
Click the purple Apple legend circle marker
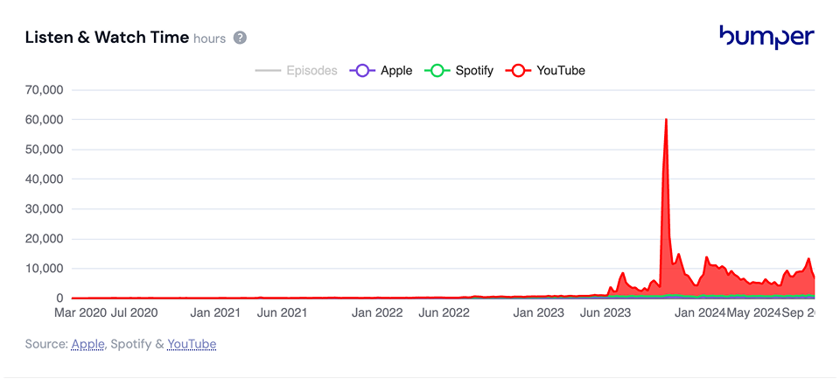point(361,70)
